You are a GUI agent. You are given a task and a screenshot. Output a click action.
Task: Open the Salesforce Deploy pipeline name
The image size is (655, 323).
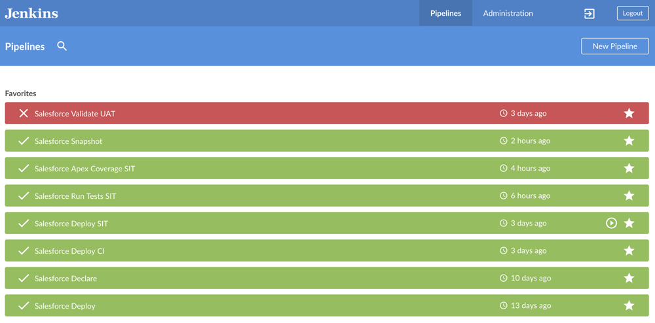(x=65, y=307)
